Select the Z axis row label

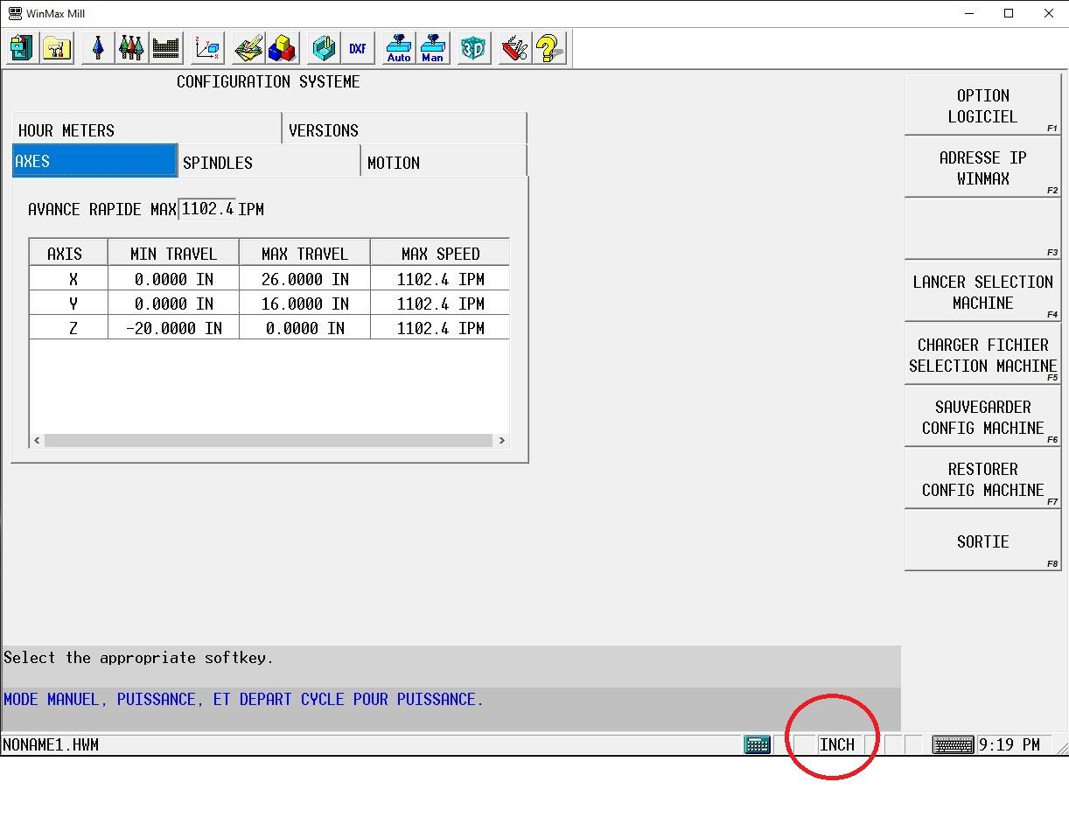coord(68,328)
